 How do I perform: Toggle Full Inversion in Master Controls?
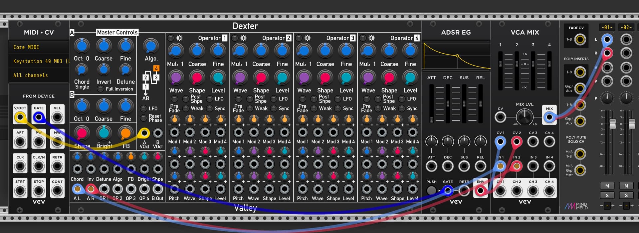(100, 89)
